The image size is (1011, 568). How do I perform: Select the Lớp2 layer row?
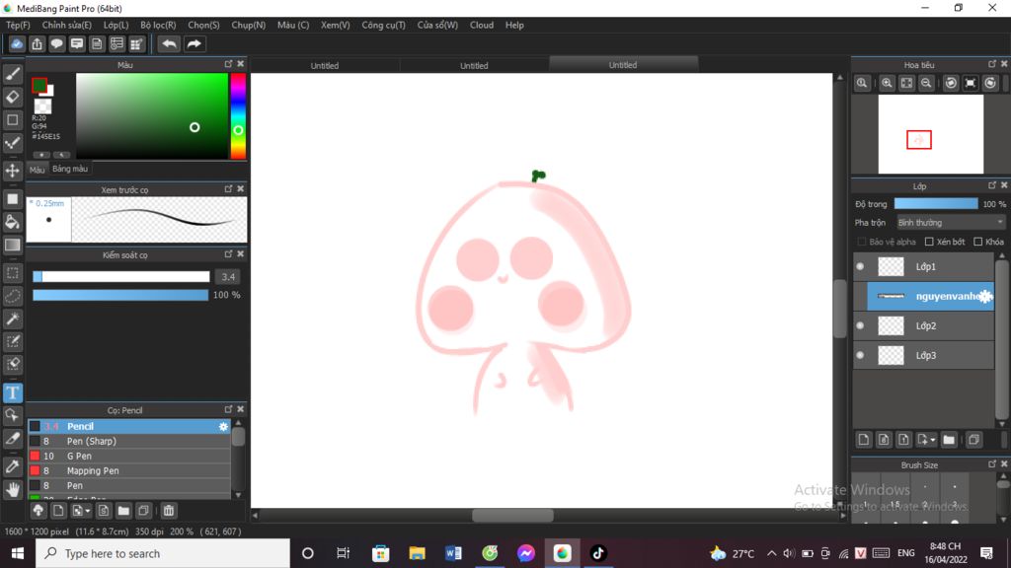point(924,325)
